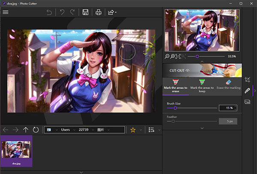Click the save floppy disk icon
The width and height of the screenshot is (257, 174).
[85, 12]
